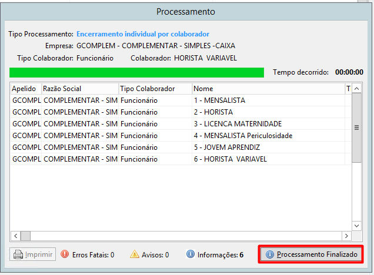This screenshot has width=374, height=275.
Task: Click the info icon inside Processamento Finalizado
Action: pos(270,254)
